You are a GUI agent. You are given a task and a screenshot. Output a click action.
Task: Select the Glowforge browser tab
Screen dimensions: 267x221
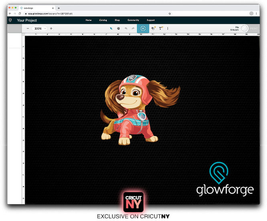(36, 8)
